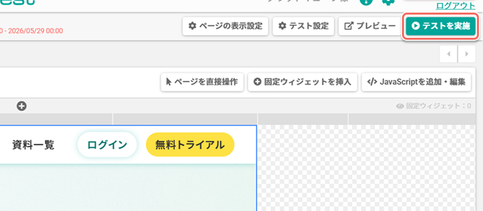
Task: Click the right arrow navigation button
Action: (x=467, y=54)
